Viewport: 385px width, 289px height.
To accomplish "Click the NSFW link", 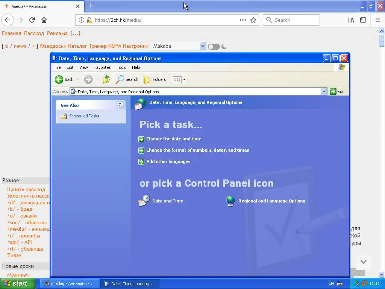I will click(115, 46).
